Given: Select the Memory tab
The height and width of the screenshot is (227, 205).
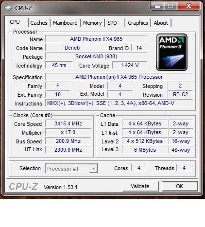Looking at the screenshot, I should 92,23.
